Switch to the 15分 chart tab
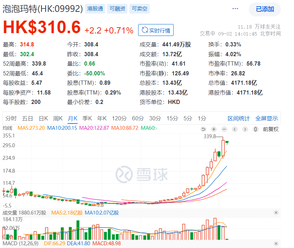Viewport: 294px width, 248px height. (x=173, y=119)
